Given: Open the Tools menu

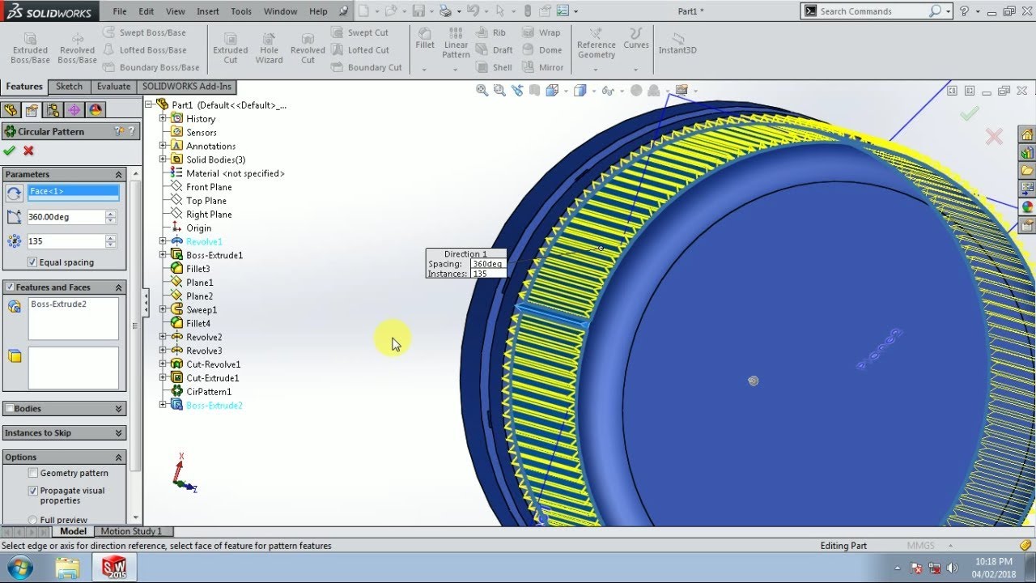Looking at the screenshot, I should pyautogui.click(x=241, y=11).
